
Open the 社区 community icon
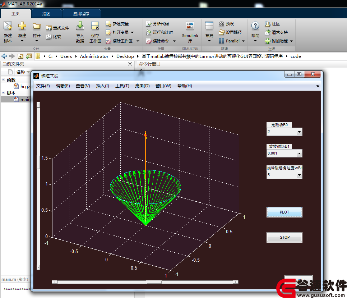(x=268, y=23)
